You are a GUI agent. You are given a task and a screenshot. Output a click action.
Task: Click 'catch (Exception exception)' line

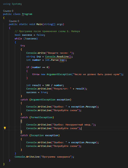(40, 135)
